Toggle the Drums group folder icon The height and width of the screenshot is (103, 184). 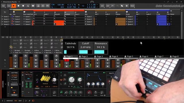pyautogui.click(x=127, y=12)
